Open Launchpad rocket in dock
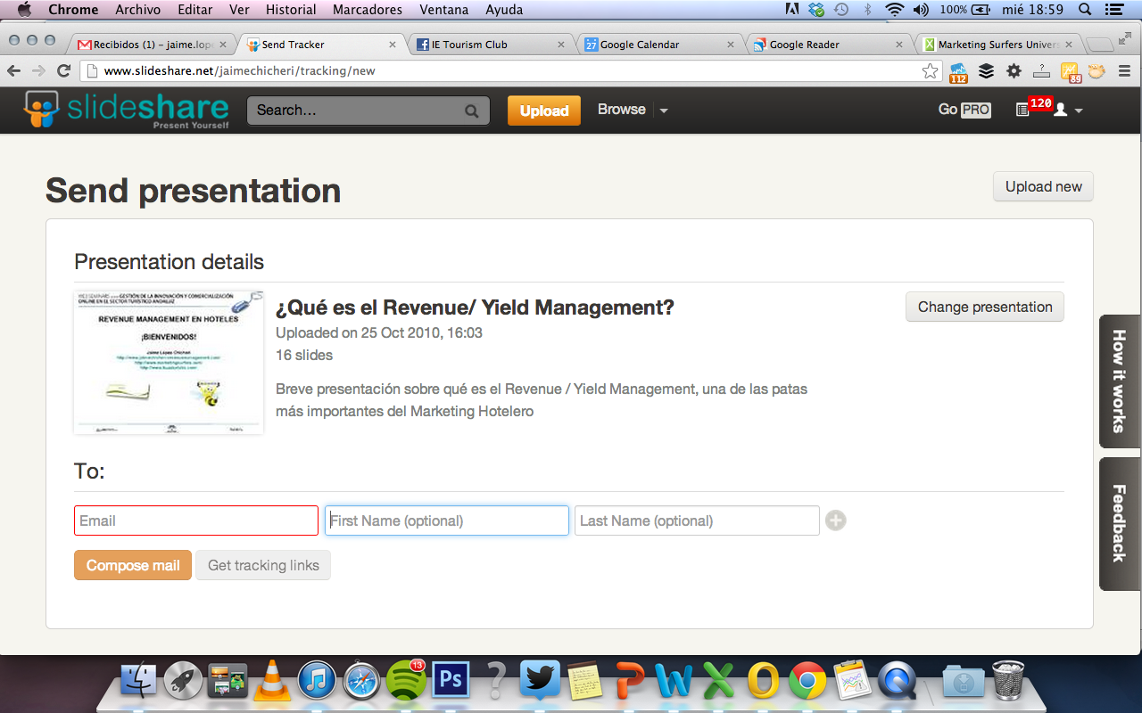The height and width of the screenshot is (713, 1142). coord(183,682)
